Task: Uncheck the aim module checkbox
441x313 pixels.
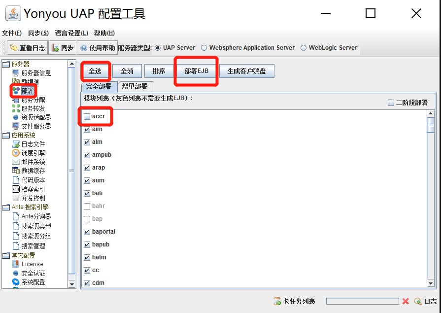Action: point(87,130)
